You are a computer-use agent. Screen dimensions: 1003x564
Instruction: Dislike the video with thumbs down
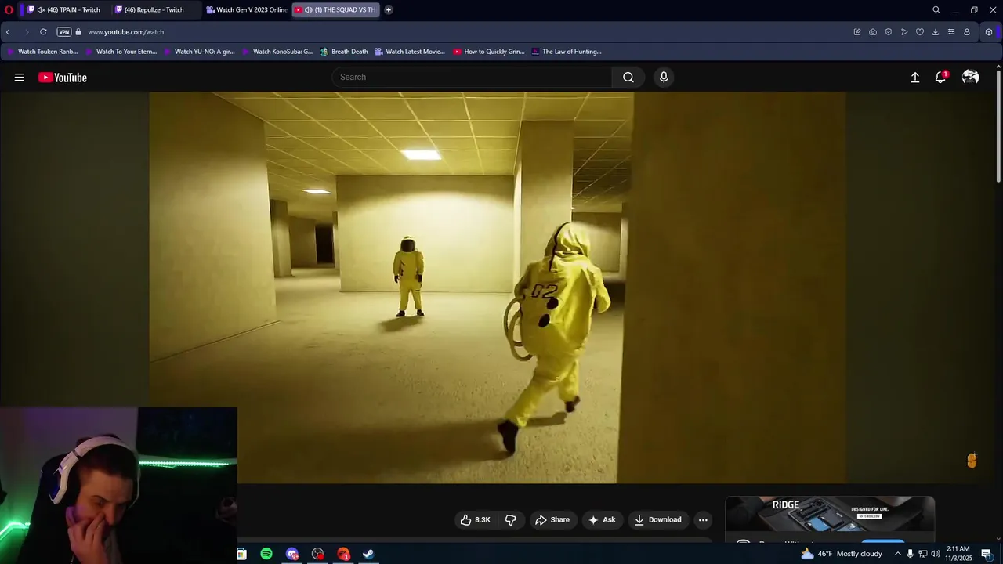pos(510,520)
